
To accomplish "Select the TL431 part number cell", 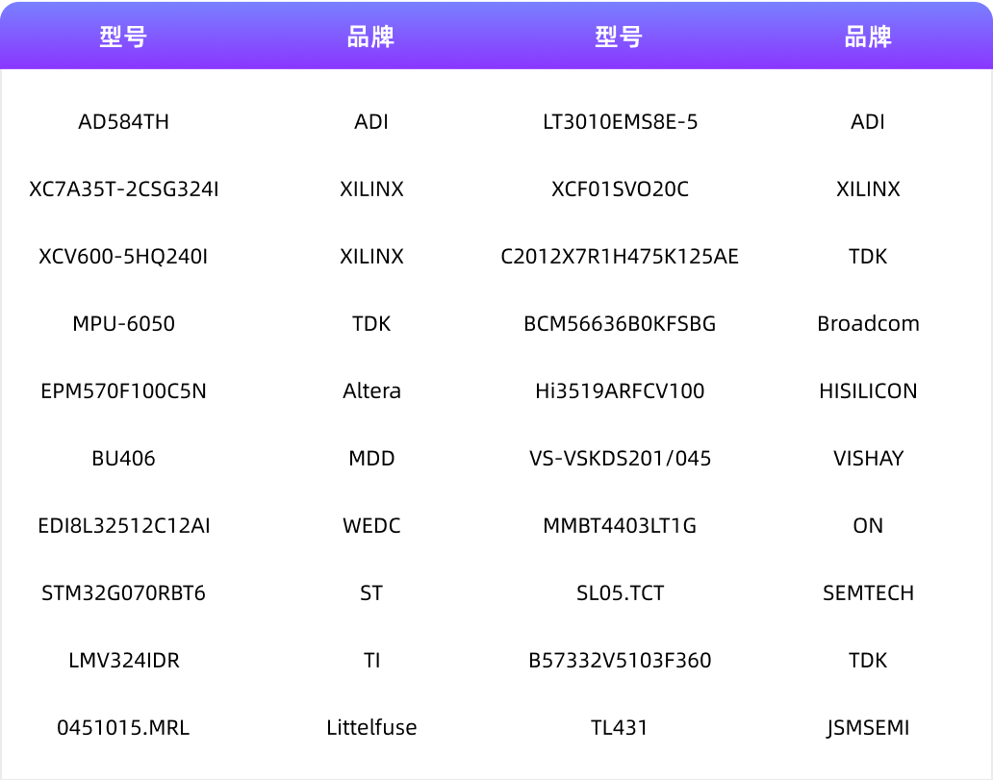I will pos(620,727).
